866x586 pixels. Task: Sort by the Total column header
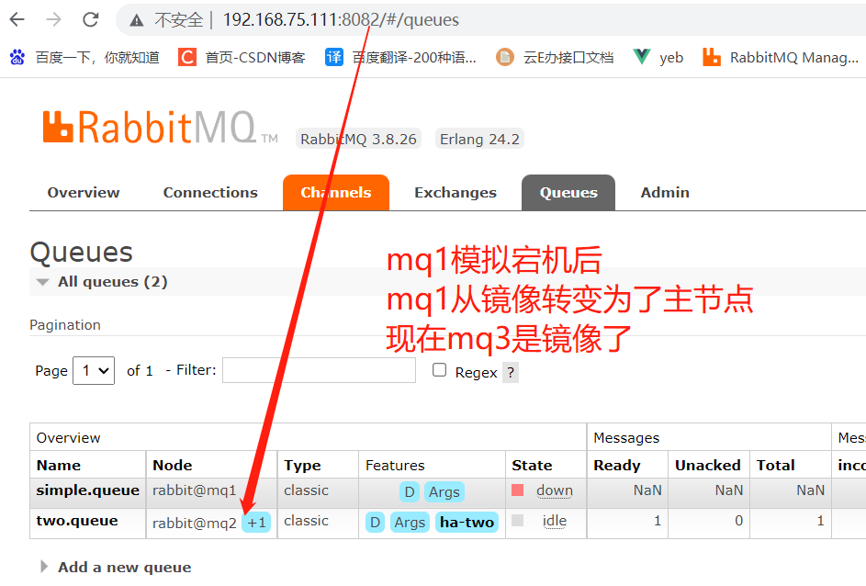coord(775,466)
